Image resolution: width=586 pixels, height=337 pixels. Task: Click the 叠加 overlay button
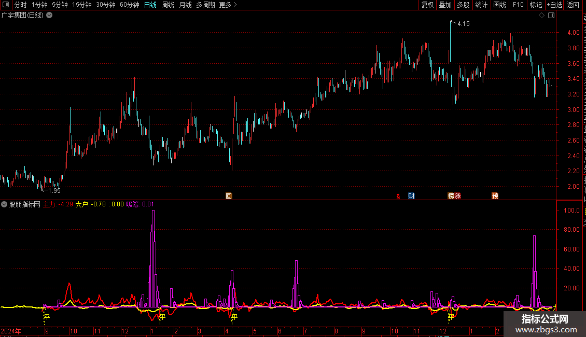coord(445,5)
